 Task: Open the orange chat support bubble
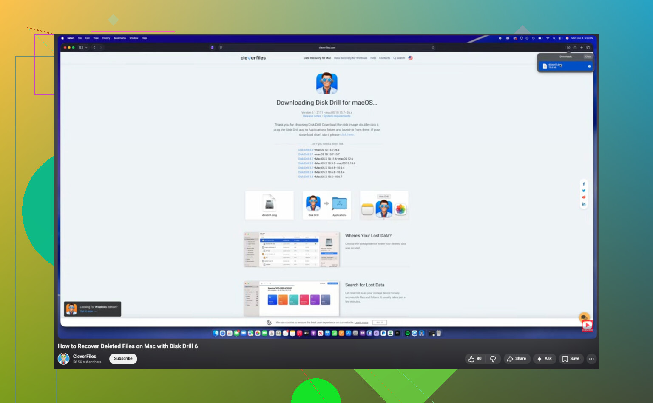coord(584,317)
